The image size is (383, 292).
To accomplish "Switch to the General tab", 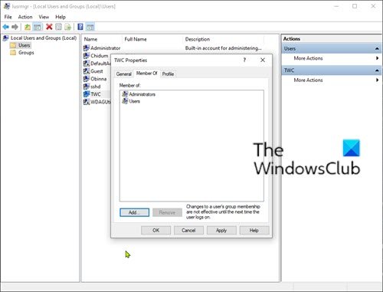I will pos(124,74).
